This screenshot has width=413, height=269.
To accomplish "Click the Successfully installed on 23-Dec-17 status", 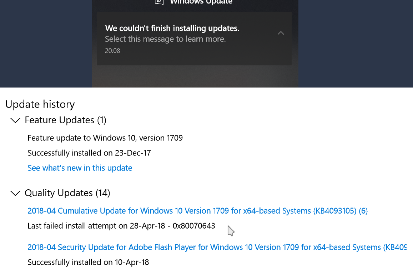I will pyautogui.click(x=89, y=153).
